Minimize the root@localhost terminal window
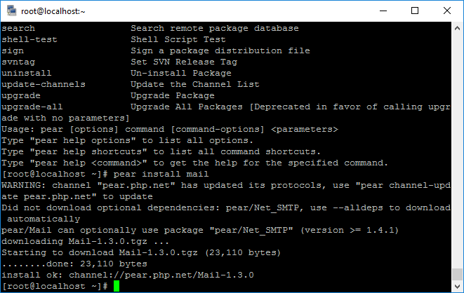Image resolution: width=464 pixels, height=293 pixels. point(383,11)
